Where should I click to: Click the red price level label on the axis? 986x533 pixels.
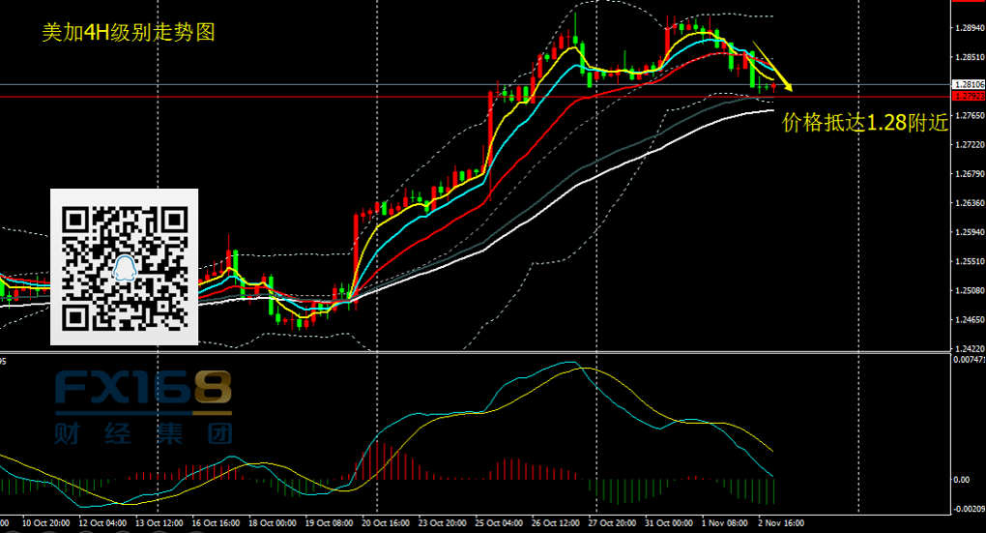point(968,97)
